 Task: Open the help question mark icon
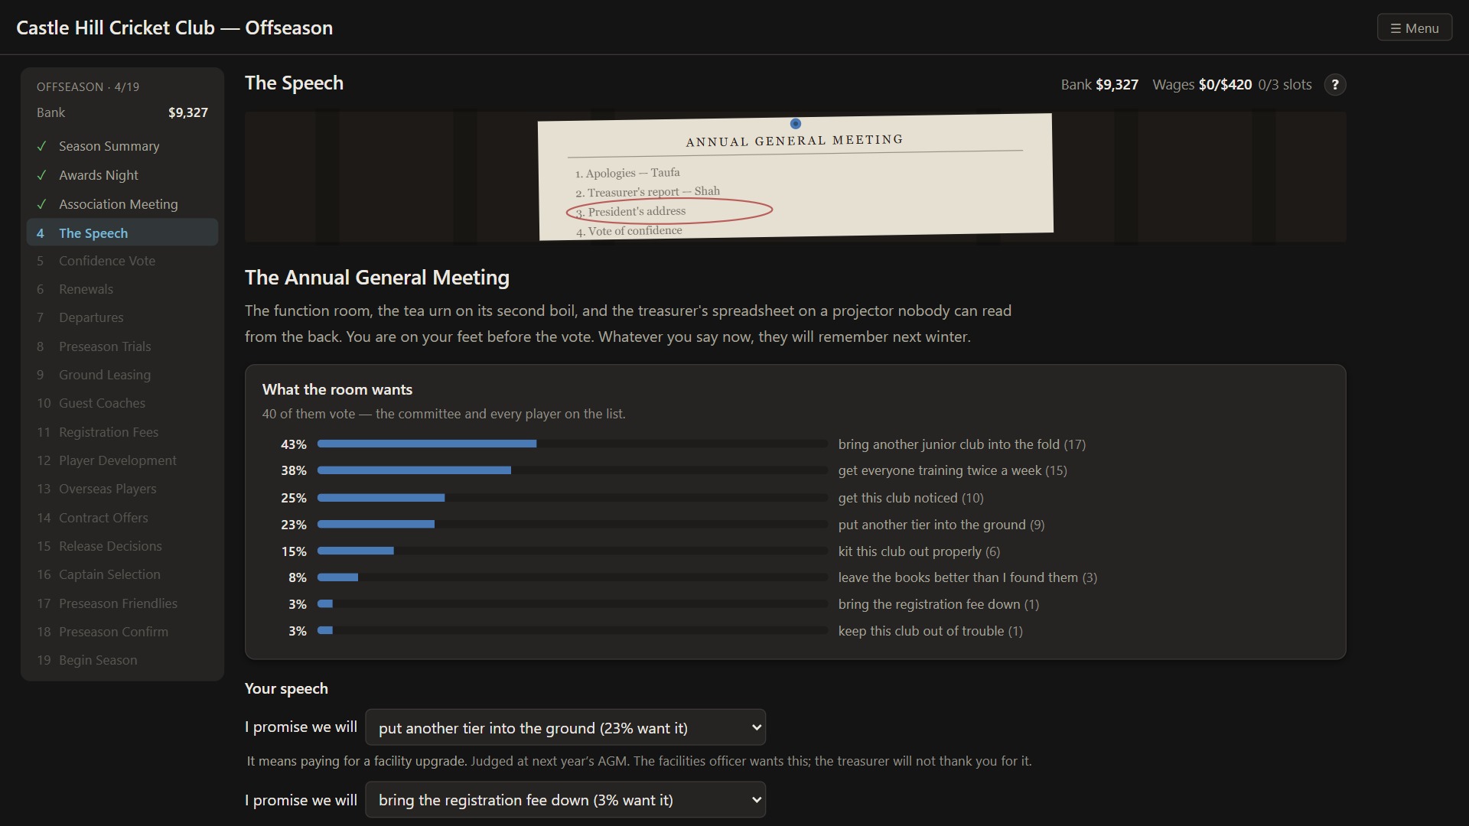[1335, 85]
